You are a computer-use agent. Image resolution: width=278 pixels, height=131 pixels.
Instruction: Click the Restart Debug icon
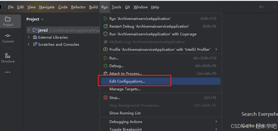[106, 26]
